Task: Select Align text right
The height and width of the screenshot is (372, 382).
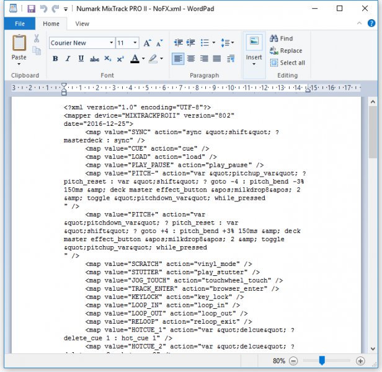Action: [204, 59]
